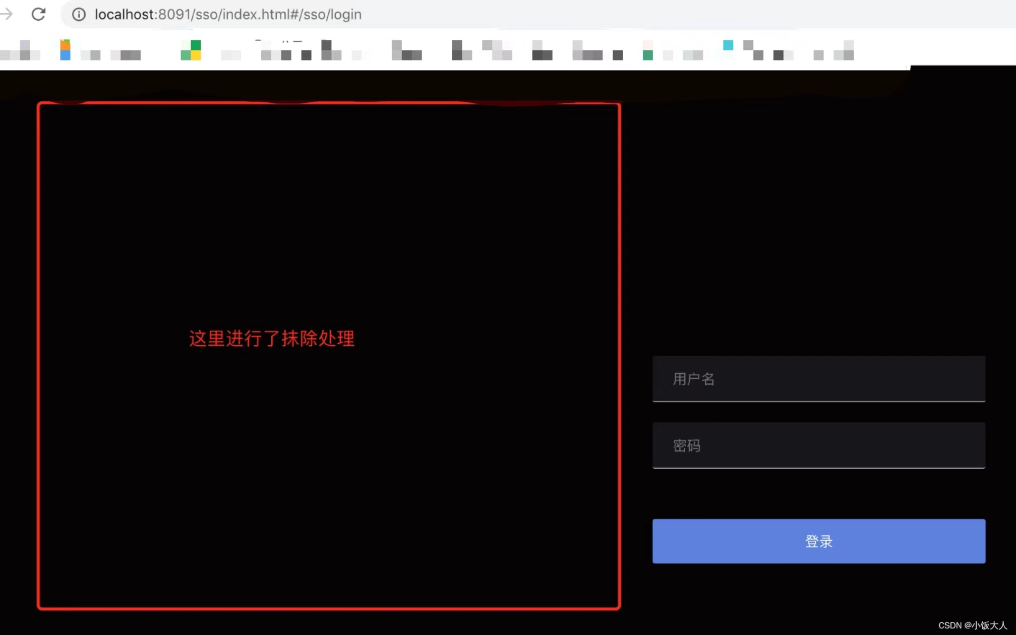Click the forward navigation arrow
The height and width of the screenshot is (635, 1016).
6,14
